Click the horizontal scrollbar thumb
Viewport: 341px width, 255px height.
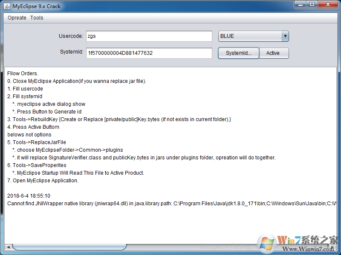(69, 247)
